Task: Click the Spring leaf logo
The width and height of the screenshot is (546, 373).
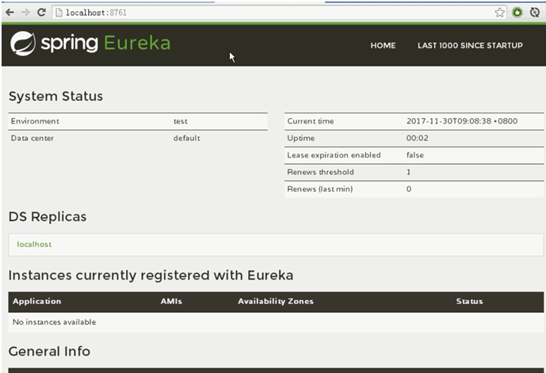Action: (x=23, y=44)
